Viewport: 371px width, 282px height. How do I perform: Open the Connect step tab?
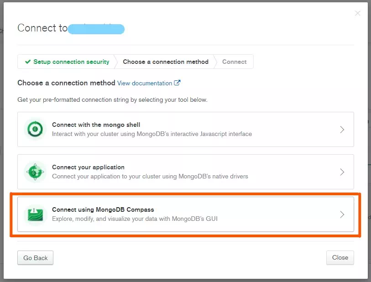click(234, 62)
